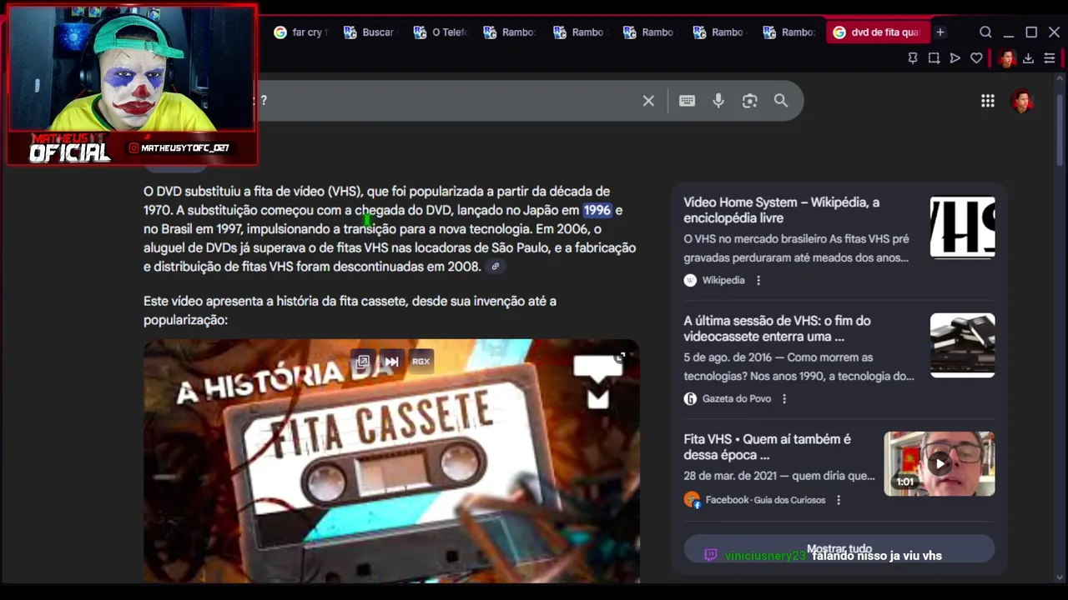Open the VHS logo thumbnail of Wikipedia result
This screenshot has width=1068, height=600.
[x=962, y=227]
